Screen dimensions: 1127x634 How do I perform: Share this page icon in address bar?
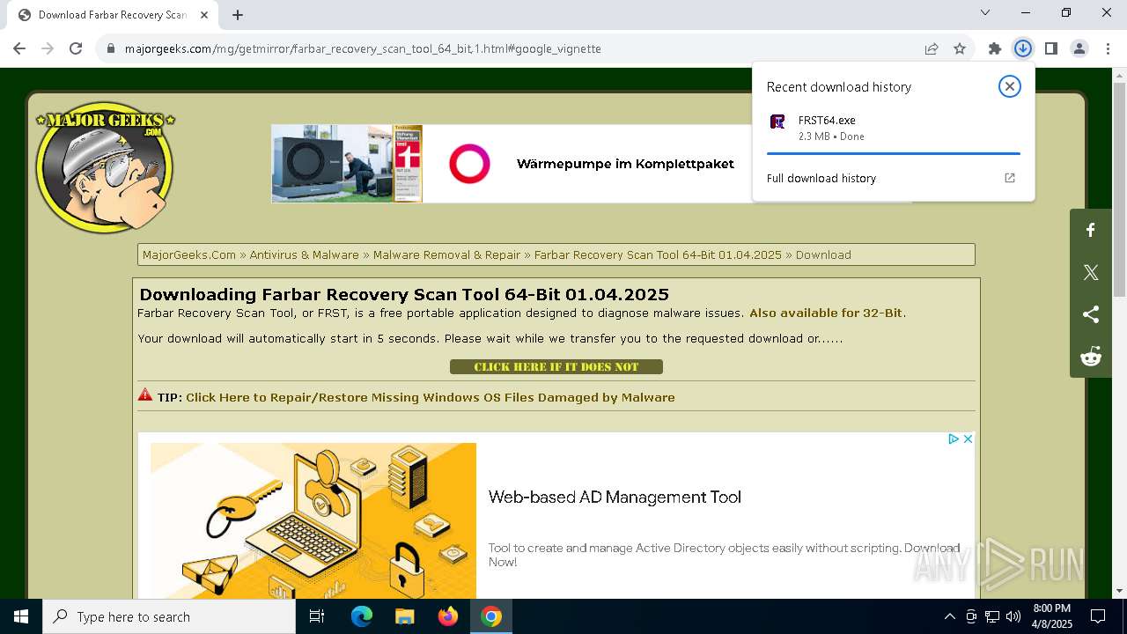[932, 48]
